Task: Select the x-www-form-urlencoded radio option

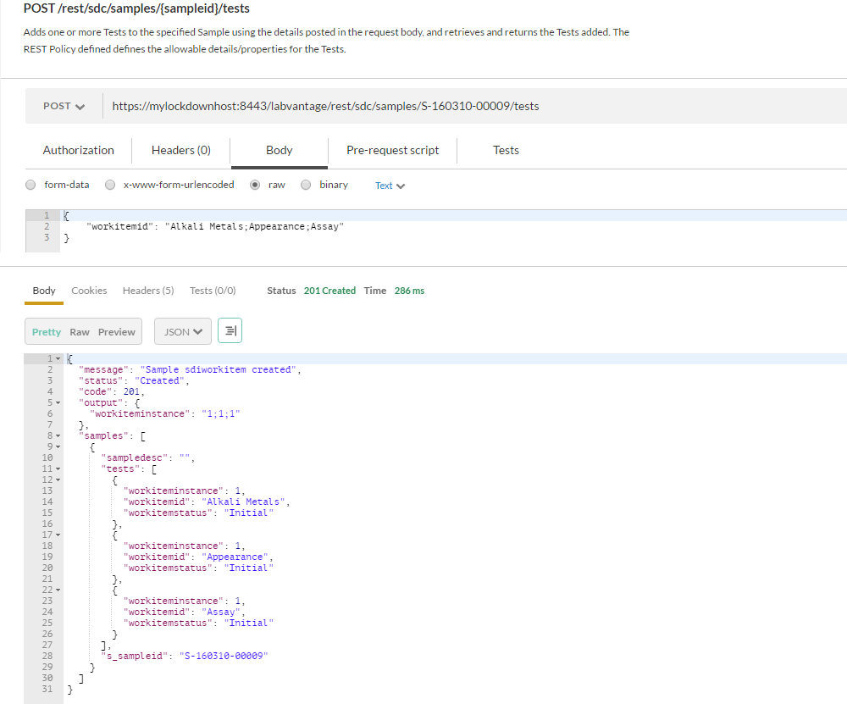Action: point(110,185)
